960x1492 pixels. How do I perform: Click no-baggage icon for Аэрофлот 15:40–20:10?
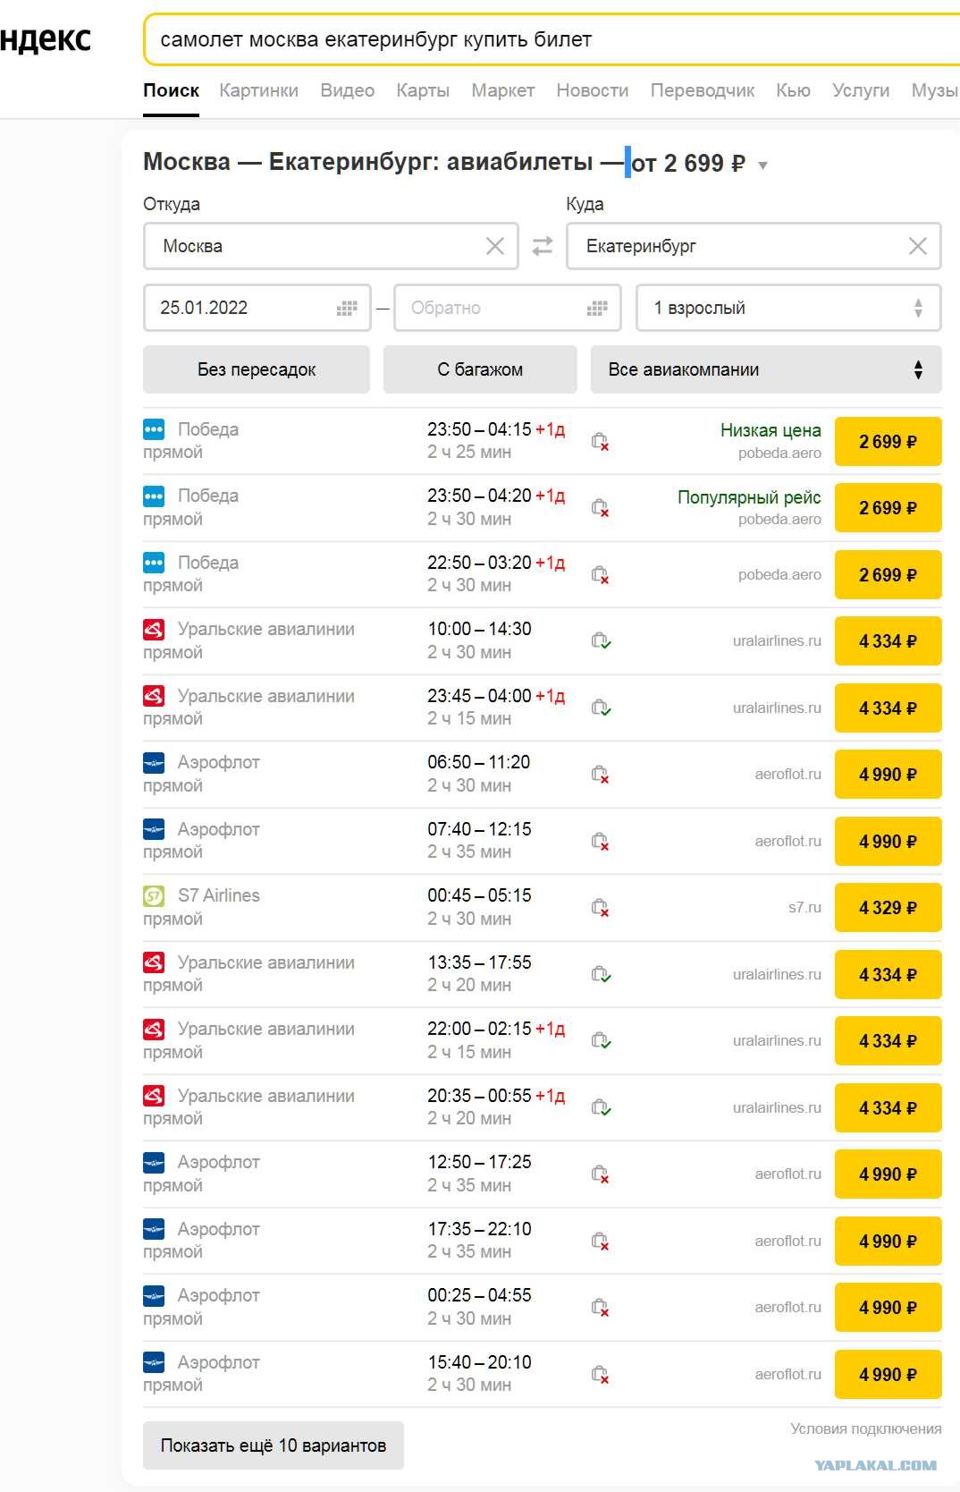[x=601, y=1374]
